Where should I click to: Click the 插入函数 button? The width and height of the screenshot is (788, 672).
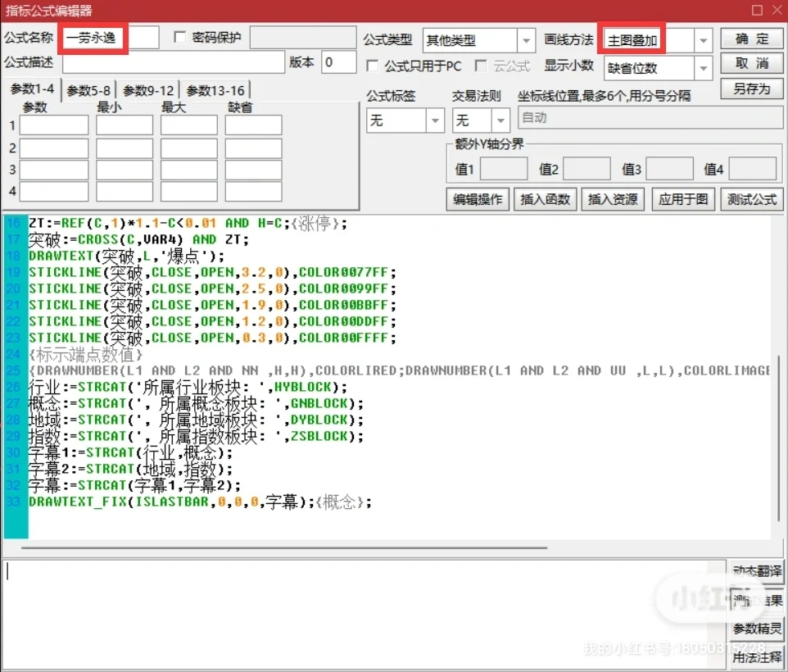click(545, 199)
